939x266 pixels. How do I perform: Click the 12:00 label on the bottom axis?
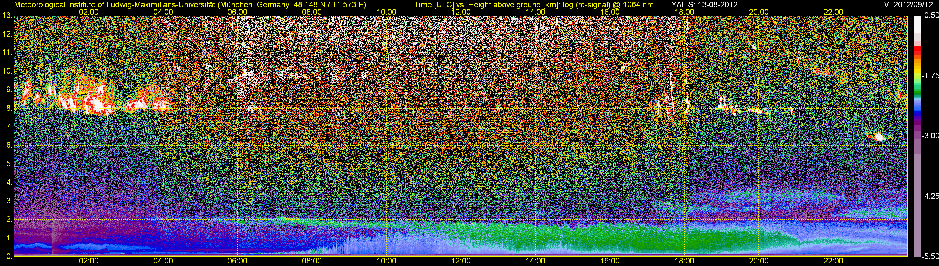pos(461,261)
